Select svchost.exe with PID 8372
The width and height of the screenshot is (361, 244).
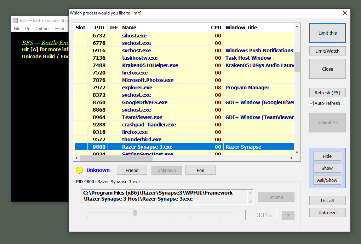(184, 95)
